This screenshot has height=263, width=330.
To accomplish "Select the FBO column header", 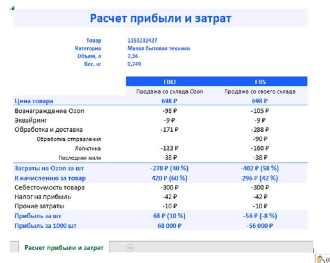I will (170, 82).
